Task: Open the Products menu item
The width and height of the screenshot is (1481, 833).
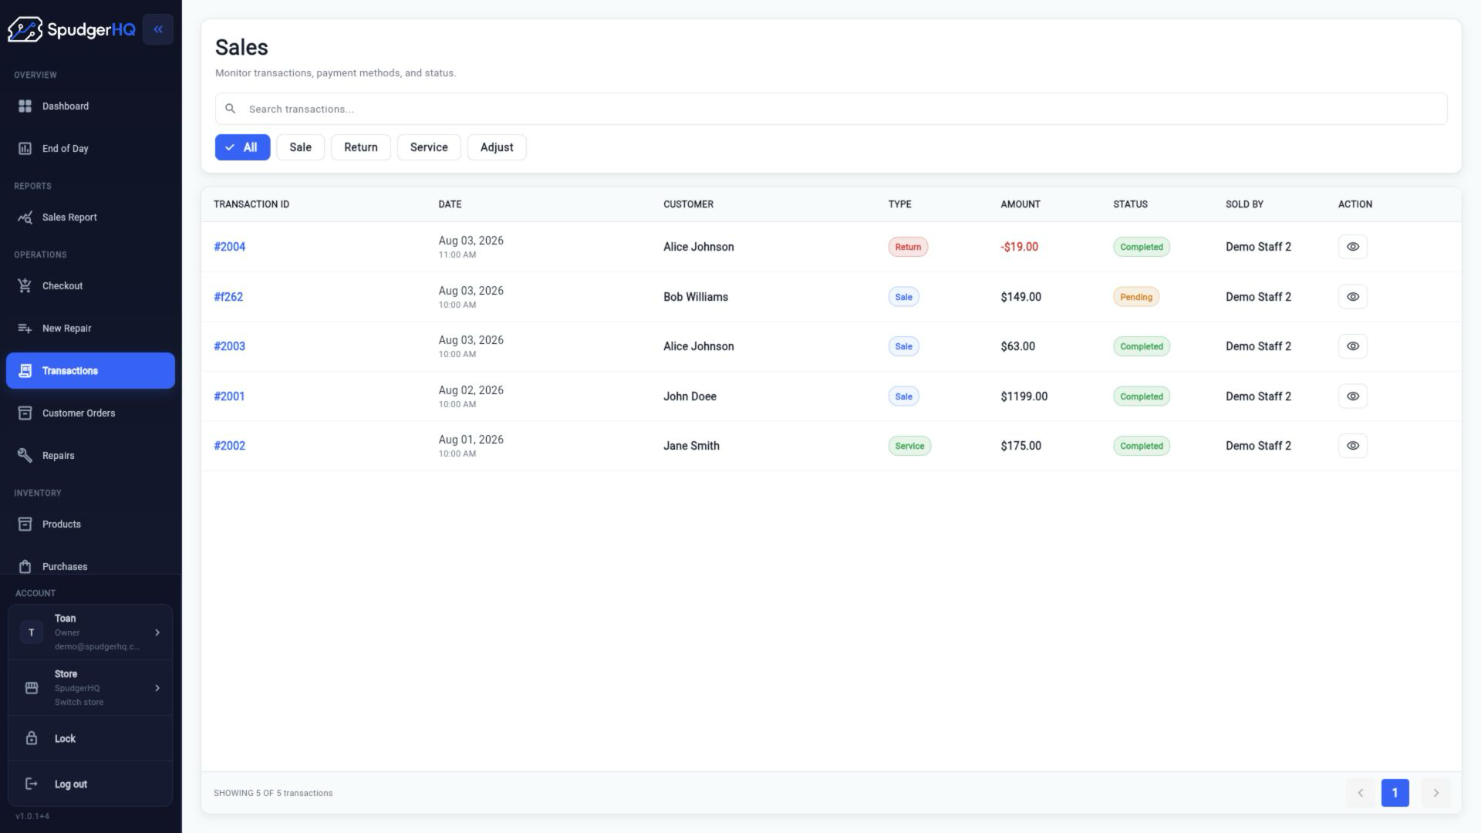Action: point(90,524)
